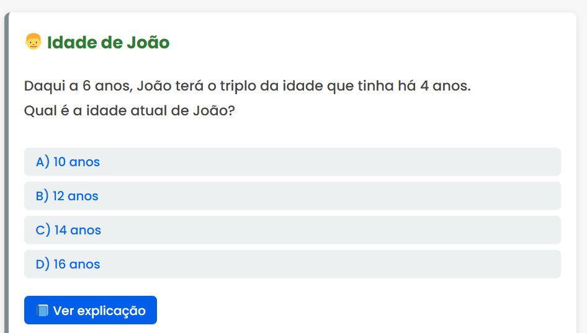
Task: Choose option B) 12 anos
Action: [292, 196]
